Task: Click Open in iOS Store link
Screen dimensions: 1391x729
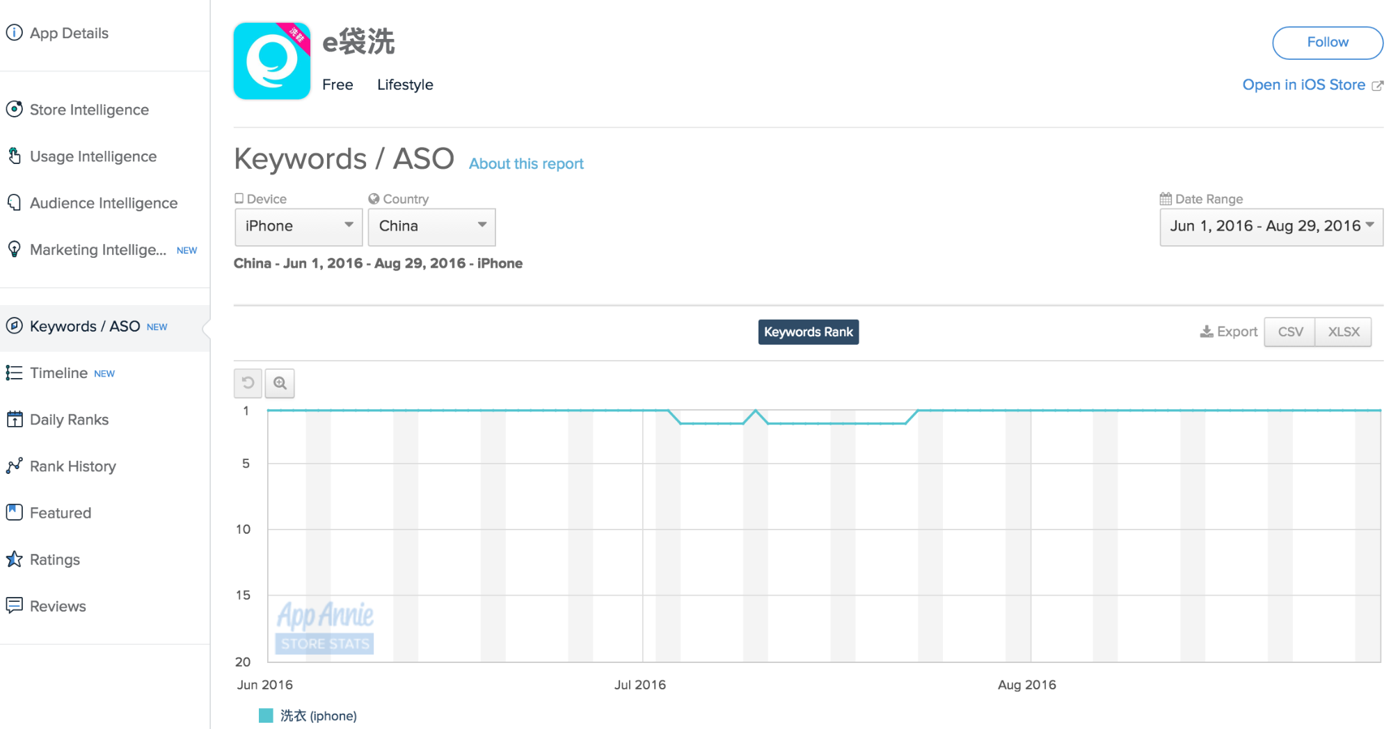Action: (x=1303, y=85)
